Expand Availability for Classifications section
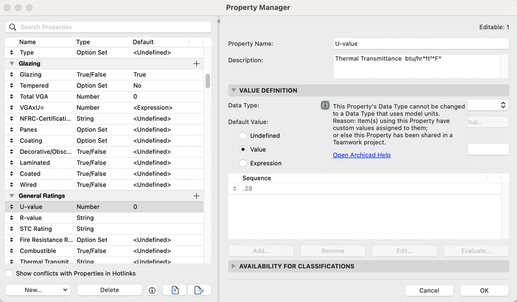The image size is (517, 302). (x=232, y=266)
